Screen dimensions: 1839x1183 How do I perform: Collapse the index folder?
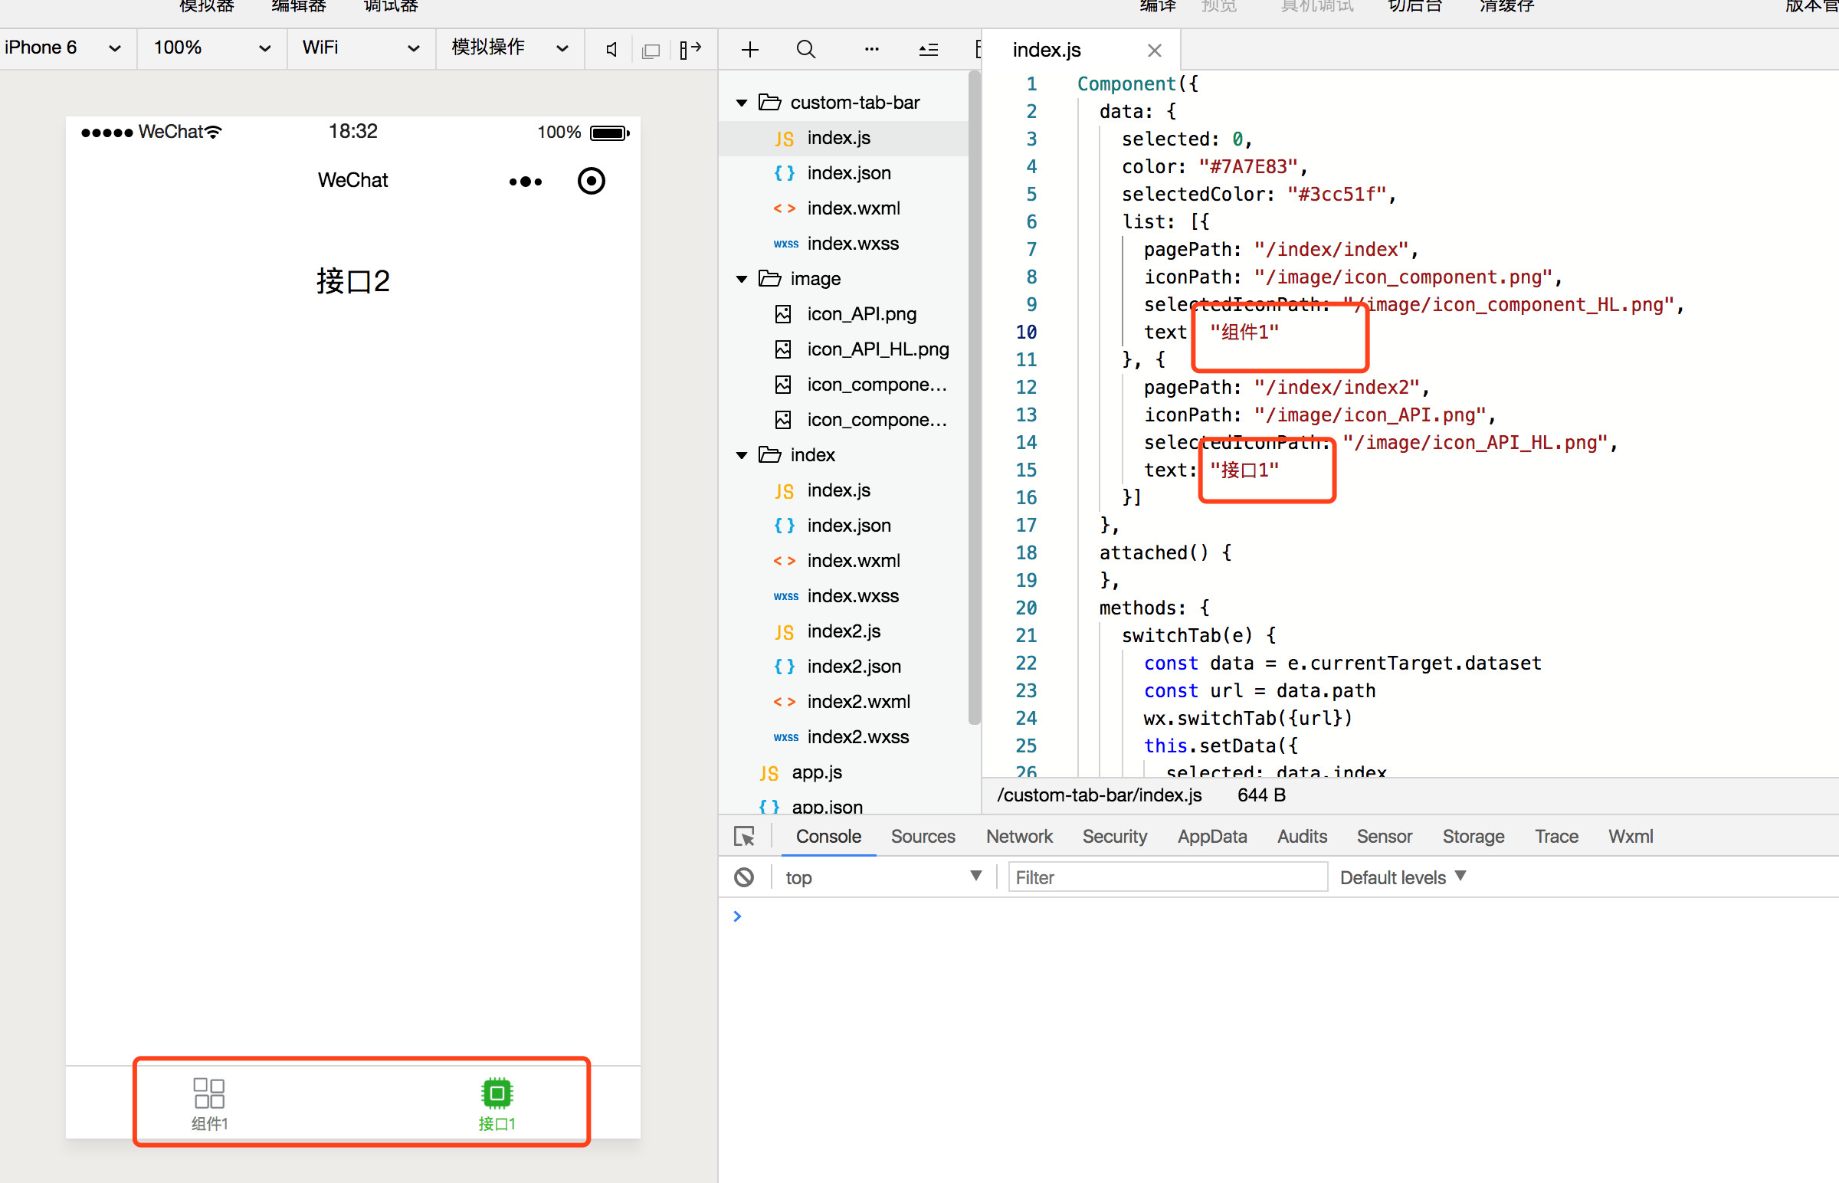[x=741, y=455]
